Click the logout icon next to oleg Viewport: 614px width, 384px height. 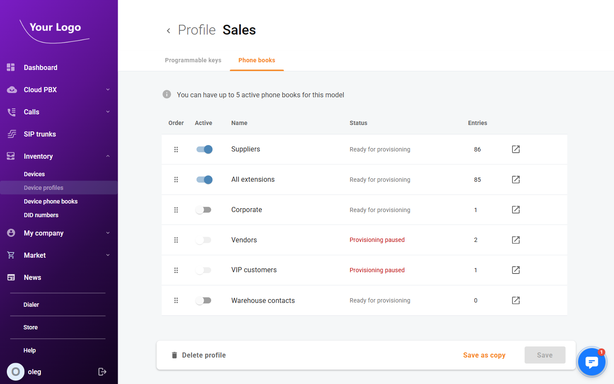pos(102,372)
